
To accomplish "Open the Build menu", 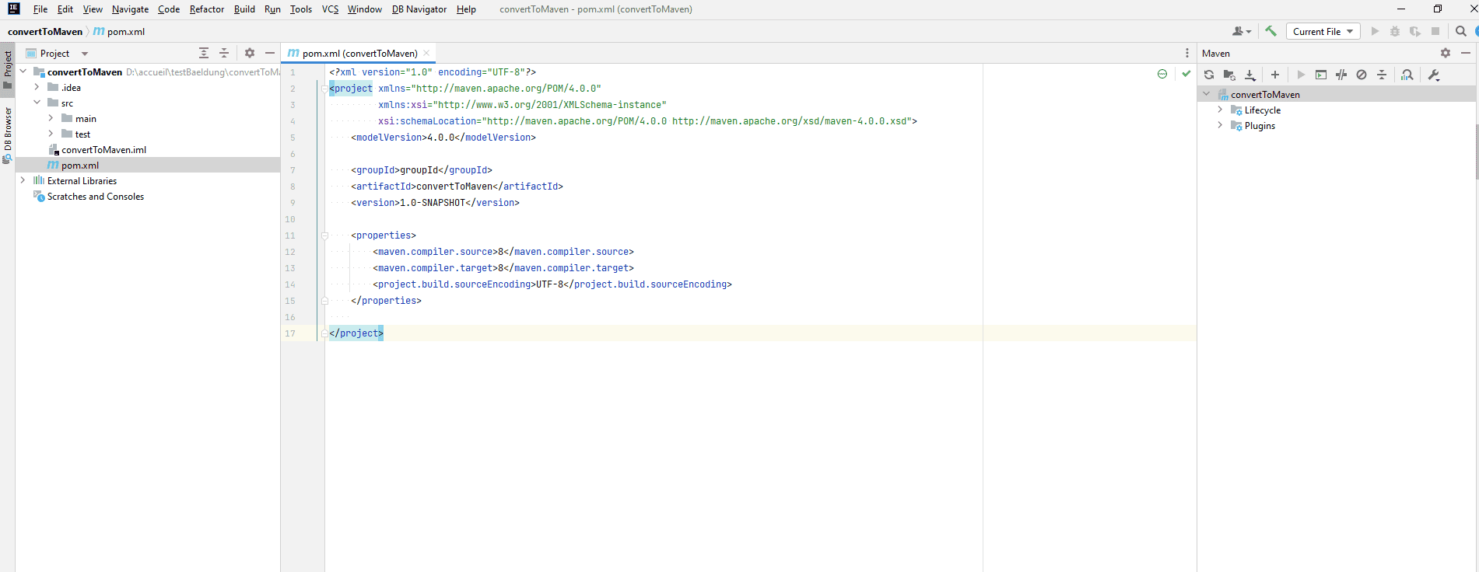I will coord(244,9).
